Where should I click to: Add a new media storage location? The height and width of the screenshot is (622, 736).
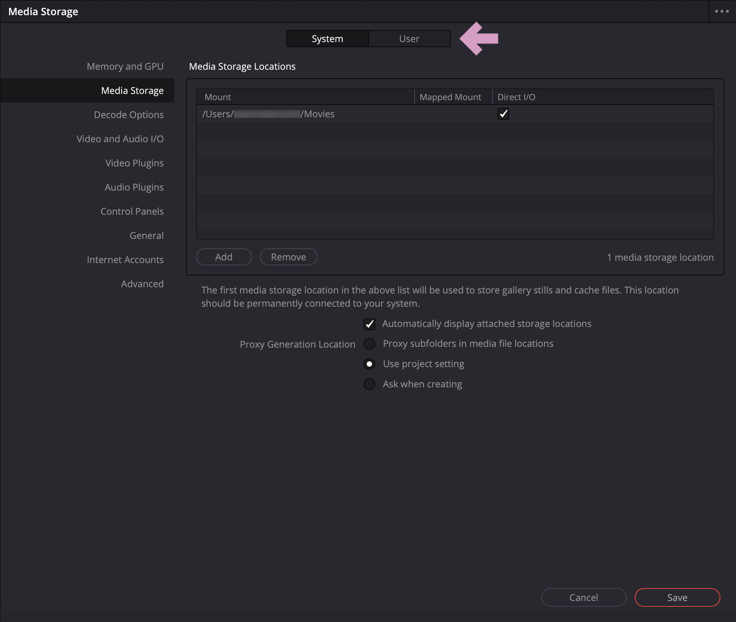(x=224, y=257)
